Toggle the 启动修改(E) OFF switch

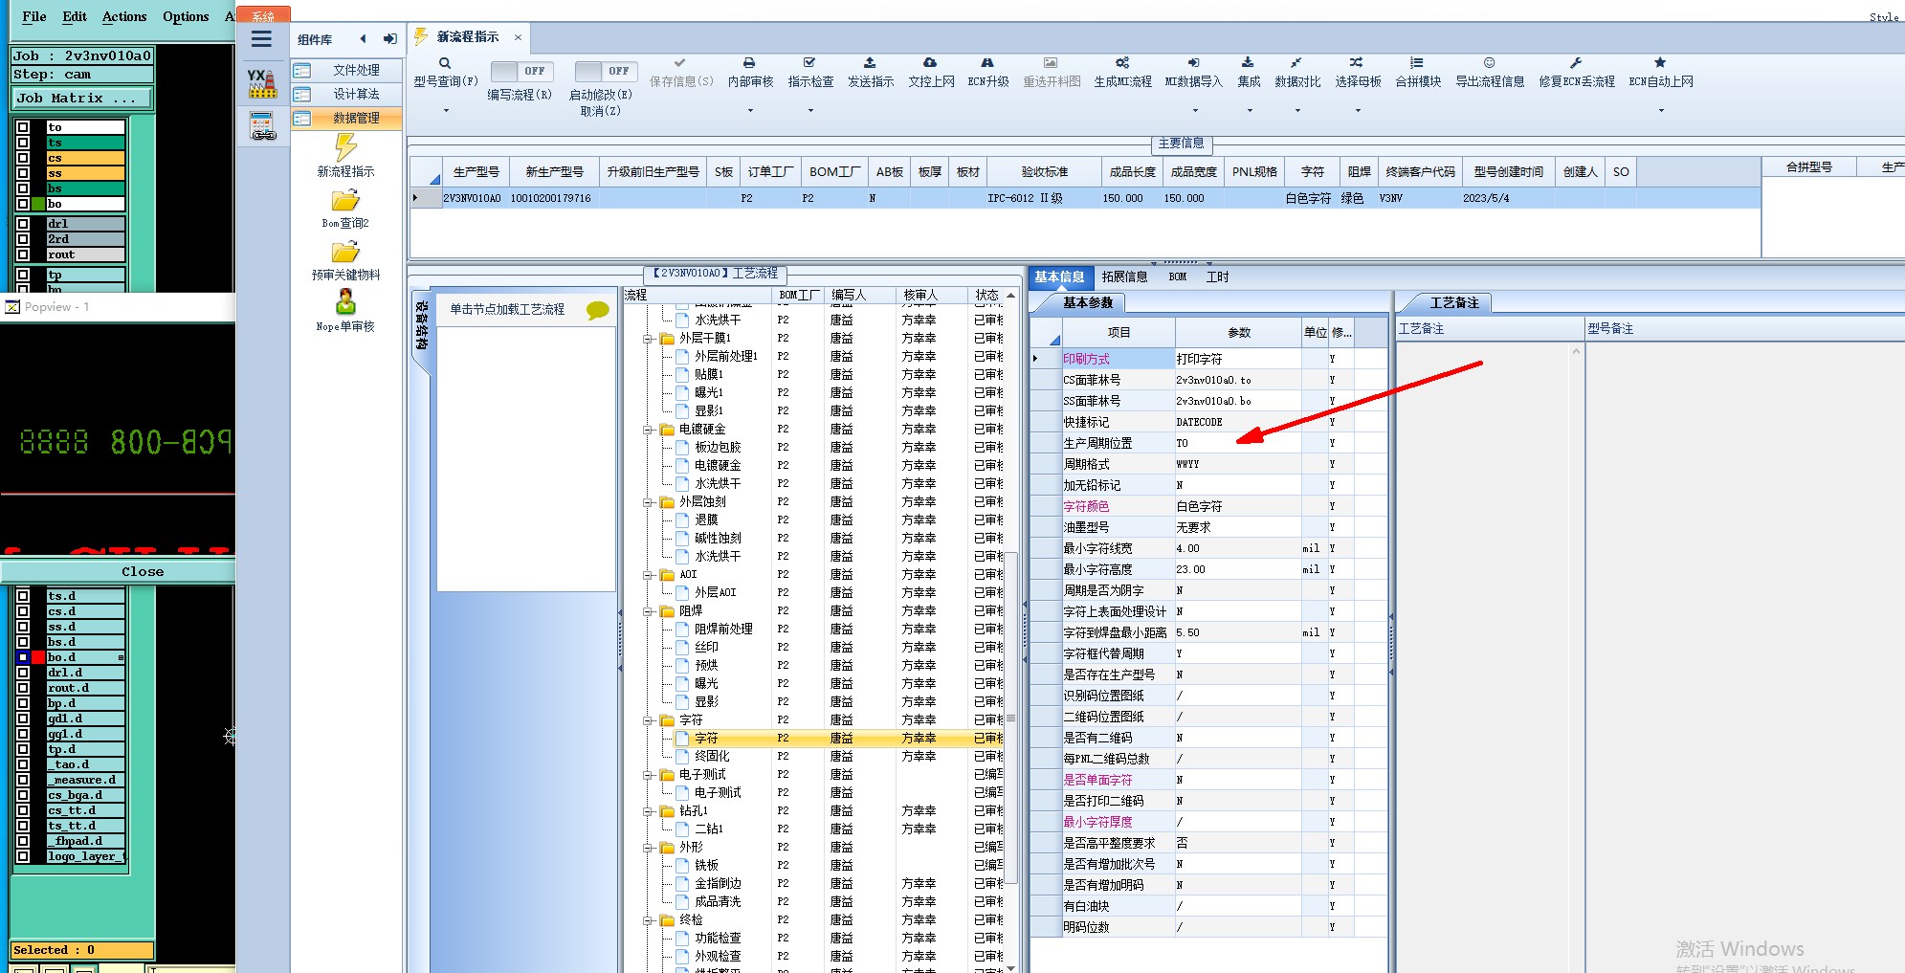606,71
